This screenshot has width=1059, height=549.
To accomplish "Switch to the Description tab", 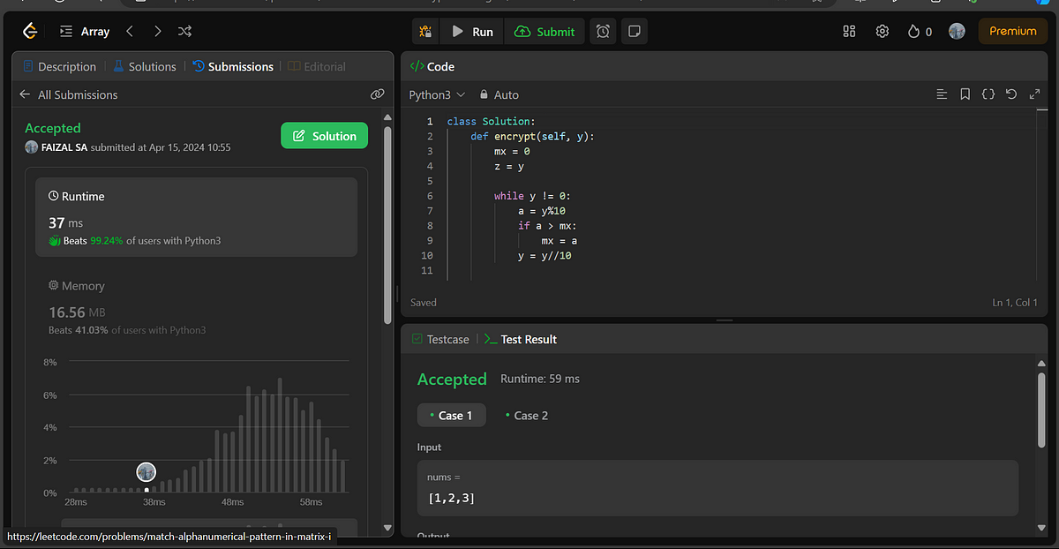I will click(x=59, y=66).
